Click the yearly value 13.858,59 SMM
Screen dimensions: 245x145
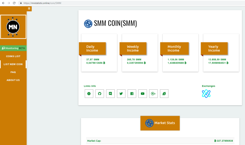217,59
